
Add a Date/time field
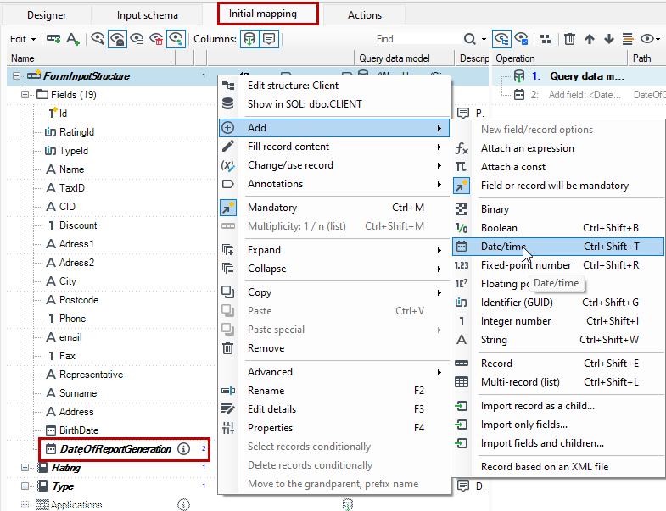(558, 247)
